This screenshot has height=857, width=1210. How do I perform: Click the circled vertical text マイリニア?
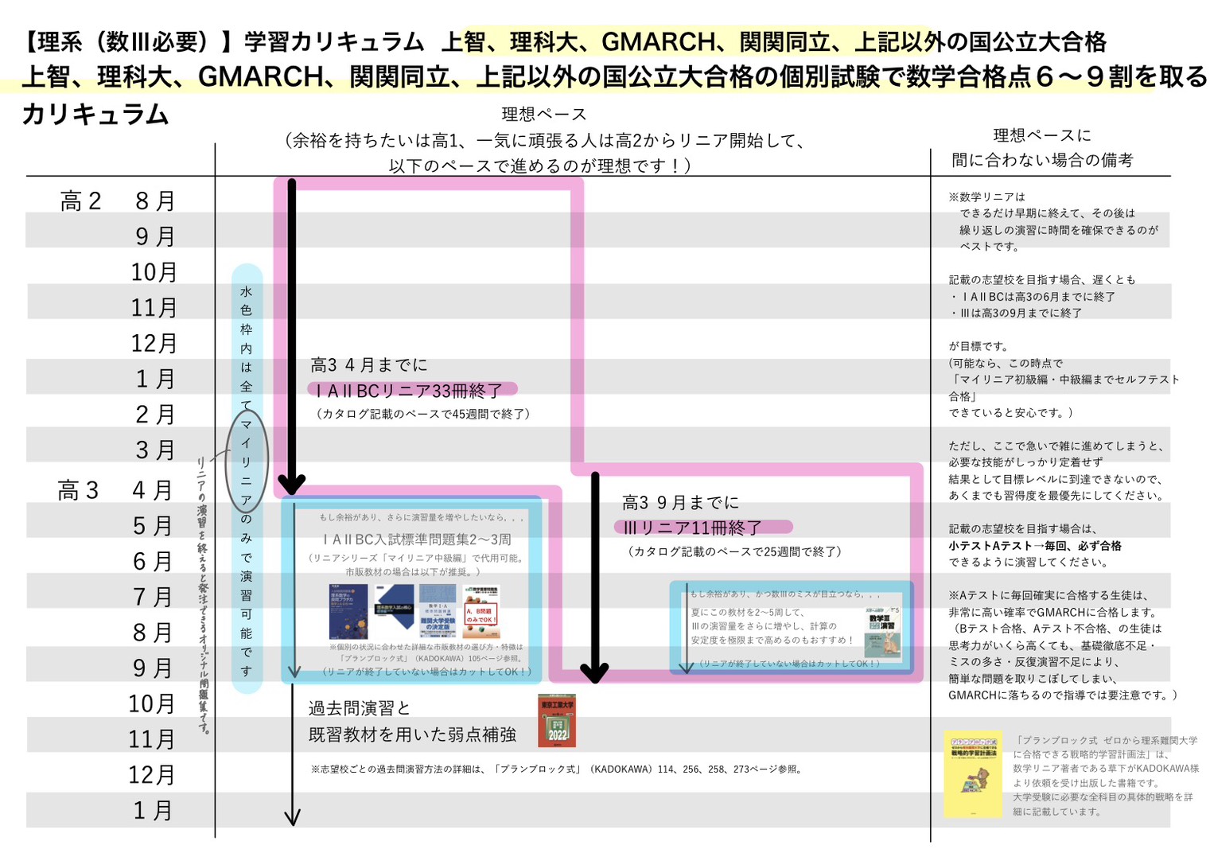point(247,462)
